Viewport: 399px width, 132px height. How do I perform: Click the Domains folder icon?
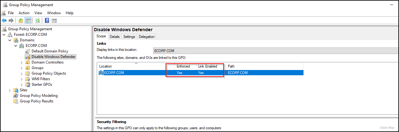tap(16, 40)
